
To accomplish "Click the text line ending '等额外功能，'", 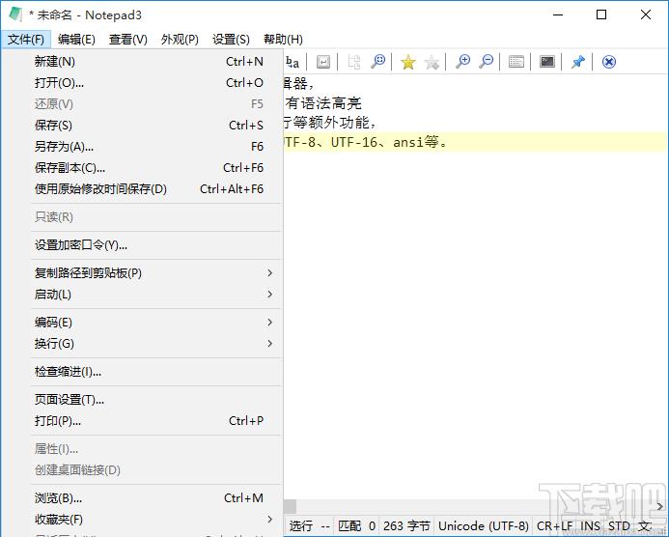I will [x=330, y=123].
